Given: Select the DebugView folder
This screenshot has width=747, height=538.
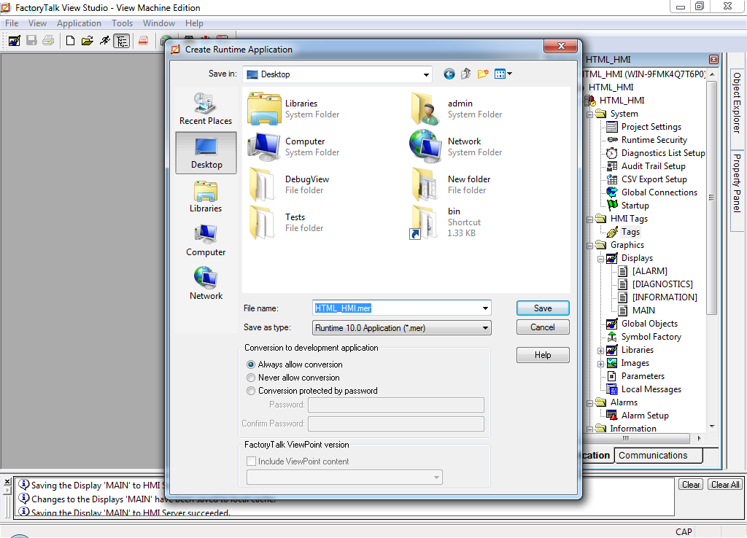Looking at the screenshot, I should tap(289, 184).
